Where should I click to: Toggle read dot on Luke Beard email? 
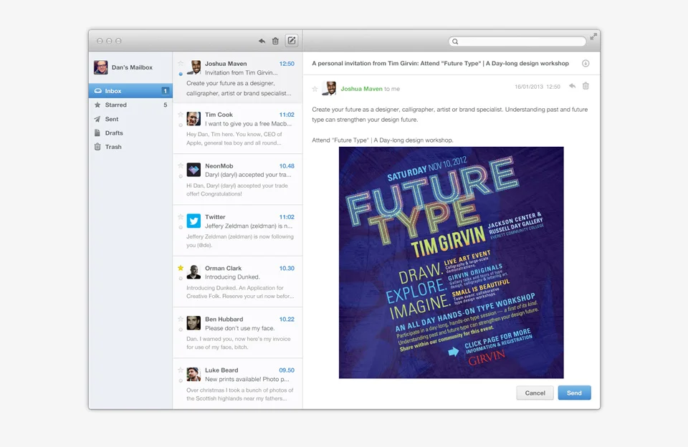coord(181,381)
